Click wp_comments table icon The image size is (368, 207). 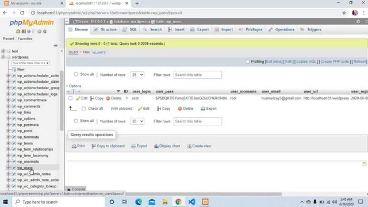click(14, 106)
